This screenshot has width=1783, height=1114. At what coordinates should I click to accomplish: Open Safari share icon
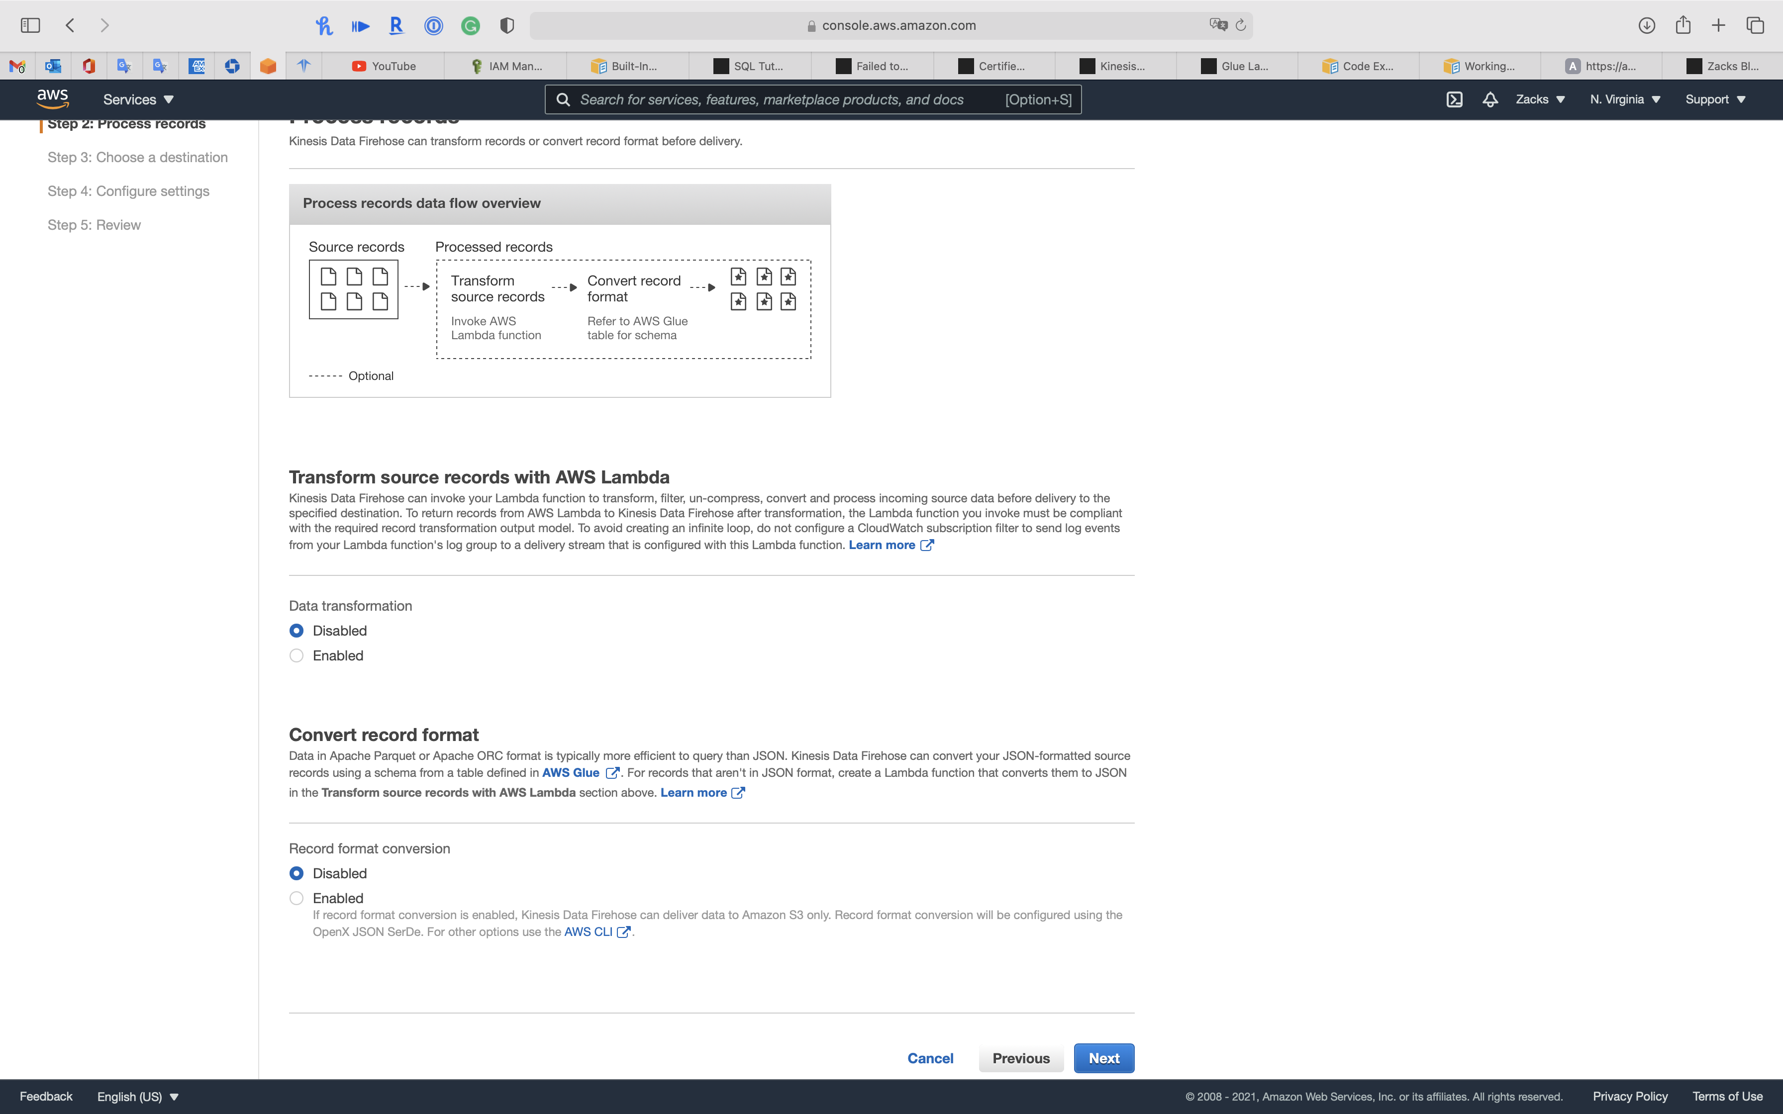pos(1683,25)
